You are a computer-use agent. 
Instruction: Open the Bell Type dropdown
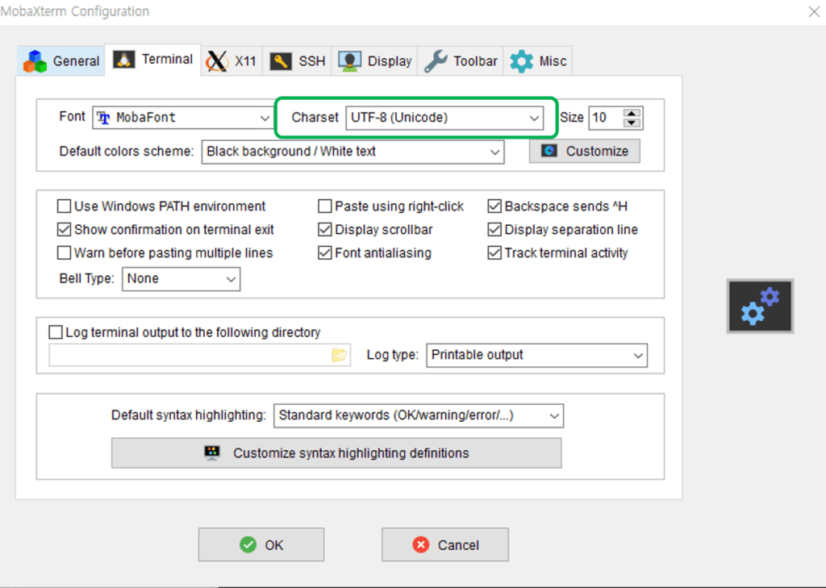click(x=181, y=279)
